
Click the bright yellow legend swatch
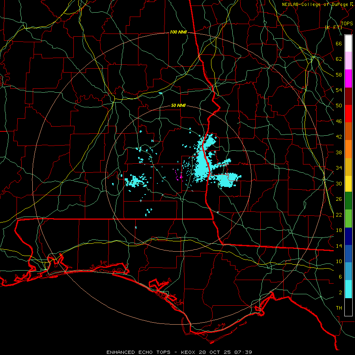point(348,183)
